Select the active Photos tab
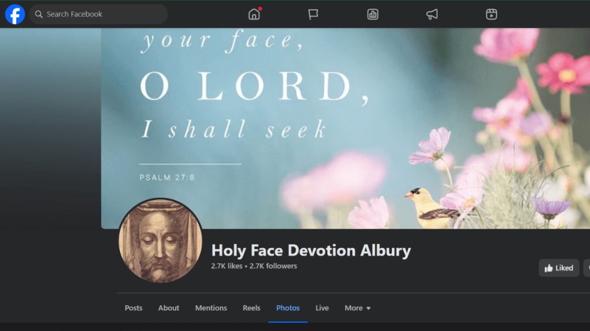Viewport: 590px width, 331px height. tap(288, 308)
